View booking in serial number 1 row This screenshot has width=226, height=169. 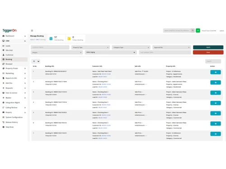coord(216,72)
